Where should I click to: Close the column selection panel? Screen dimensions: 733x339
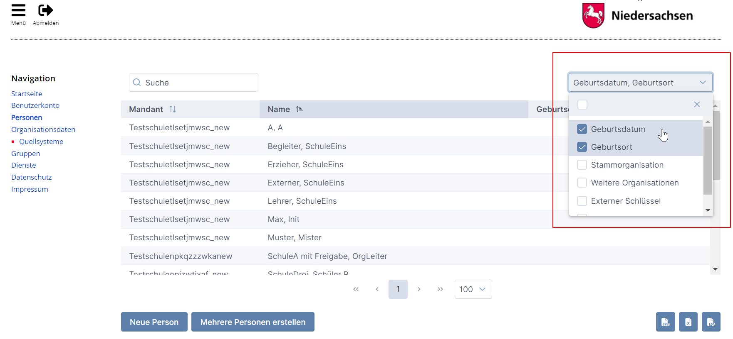697,105
